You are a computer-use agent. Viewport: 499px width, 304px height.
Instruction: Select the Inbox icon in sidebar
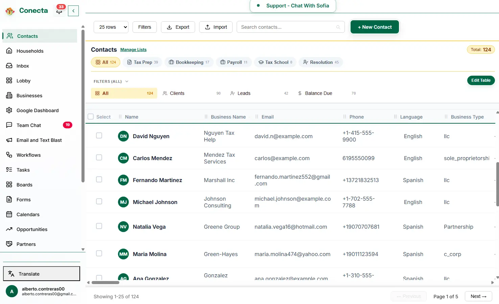pyautogui.click(x=10, y=66)
